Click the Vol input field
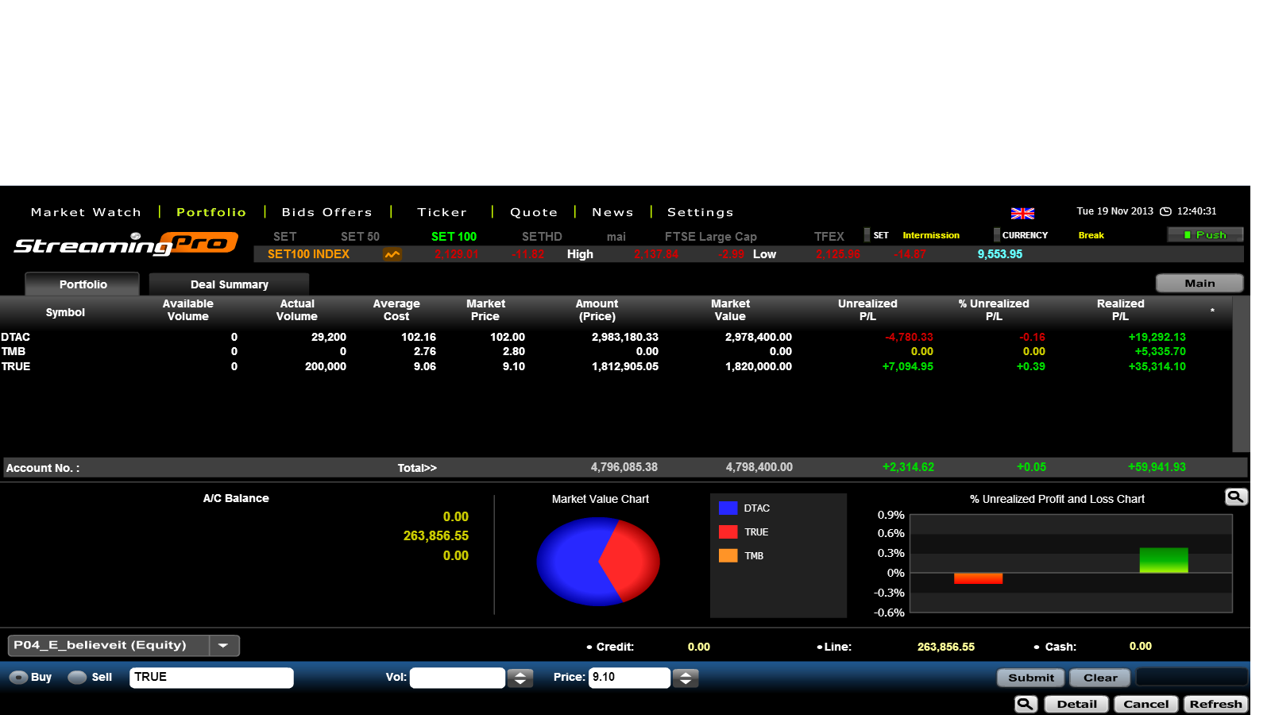 [x=458, y=678]
